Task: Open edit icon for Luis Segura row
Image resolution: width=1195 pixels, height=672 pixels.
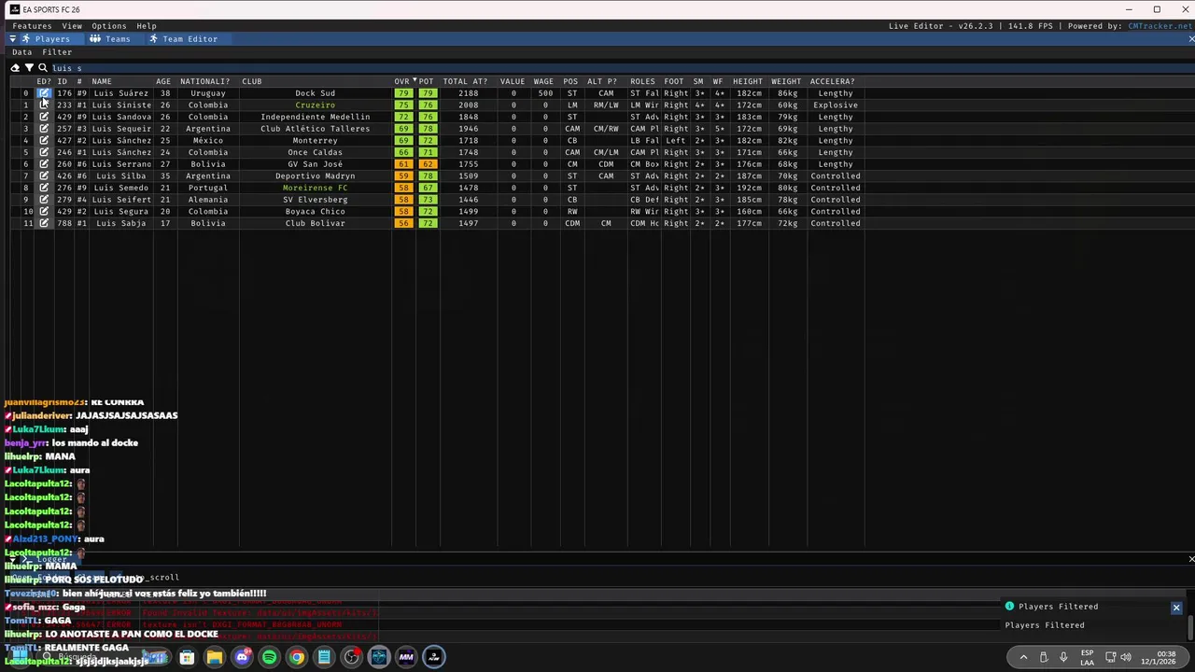Action: [44, 211]
